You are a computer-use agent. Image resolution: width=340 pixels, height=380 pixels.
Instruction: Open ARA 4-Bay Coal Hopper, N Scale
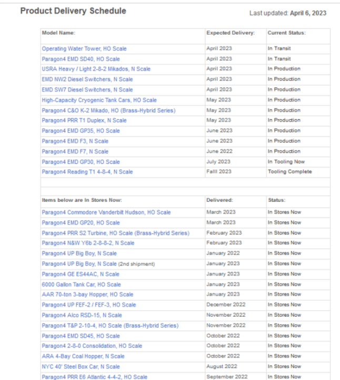83,356
